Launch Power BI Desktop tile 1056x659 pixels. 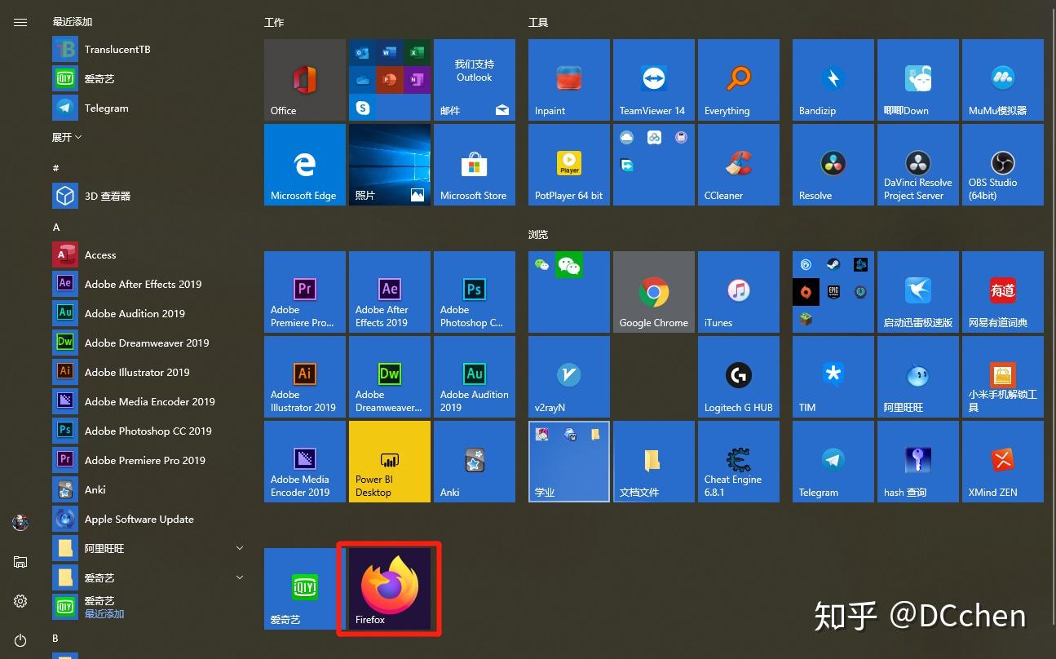click(x=390, y=462)
